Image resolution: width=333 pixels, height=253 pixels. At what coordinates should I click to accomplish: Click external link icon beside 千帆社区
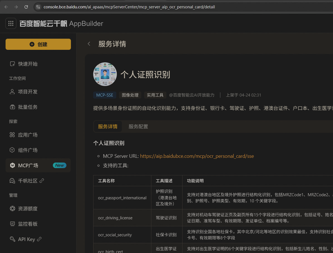point(42,181)
